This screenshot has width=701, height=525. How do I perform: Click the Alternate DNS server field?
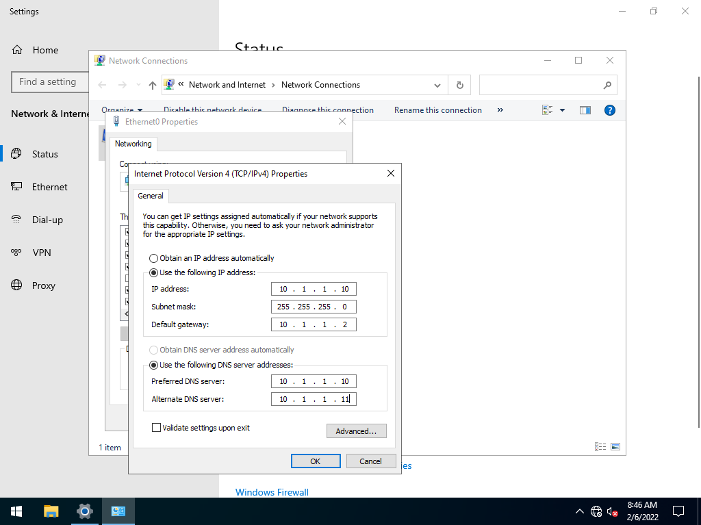point(314,399)
